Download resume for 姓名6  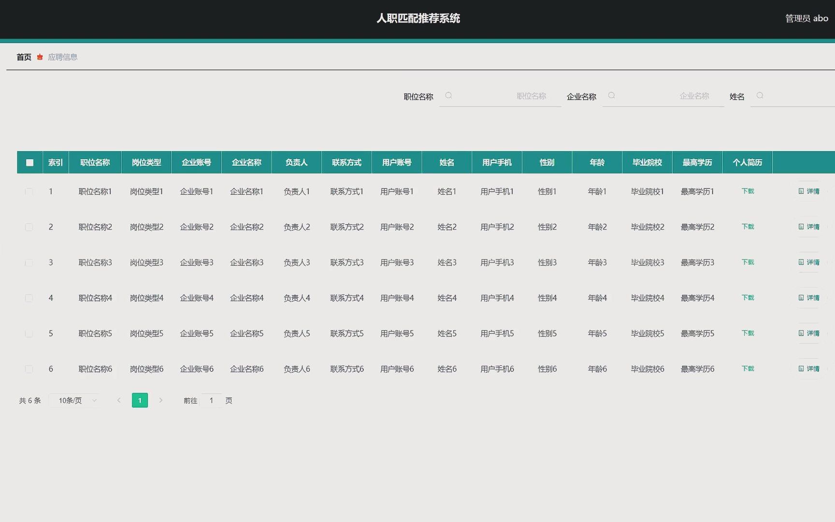[748, 369]
